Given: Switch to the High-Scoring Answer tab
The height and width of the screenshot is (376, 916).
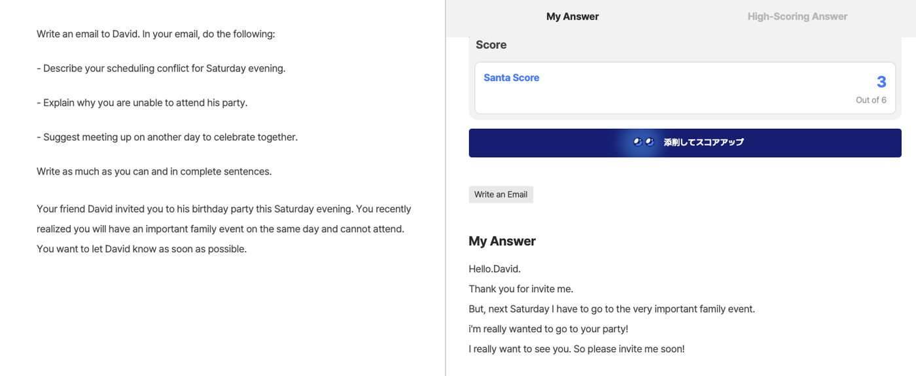Looking at the screenshot, I should point(797,16).
